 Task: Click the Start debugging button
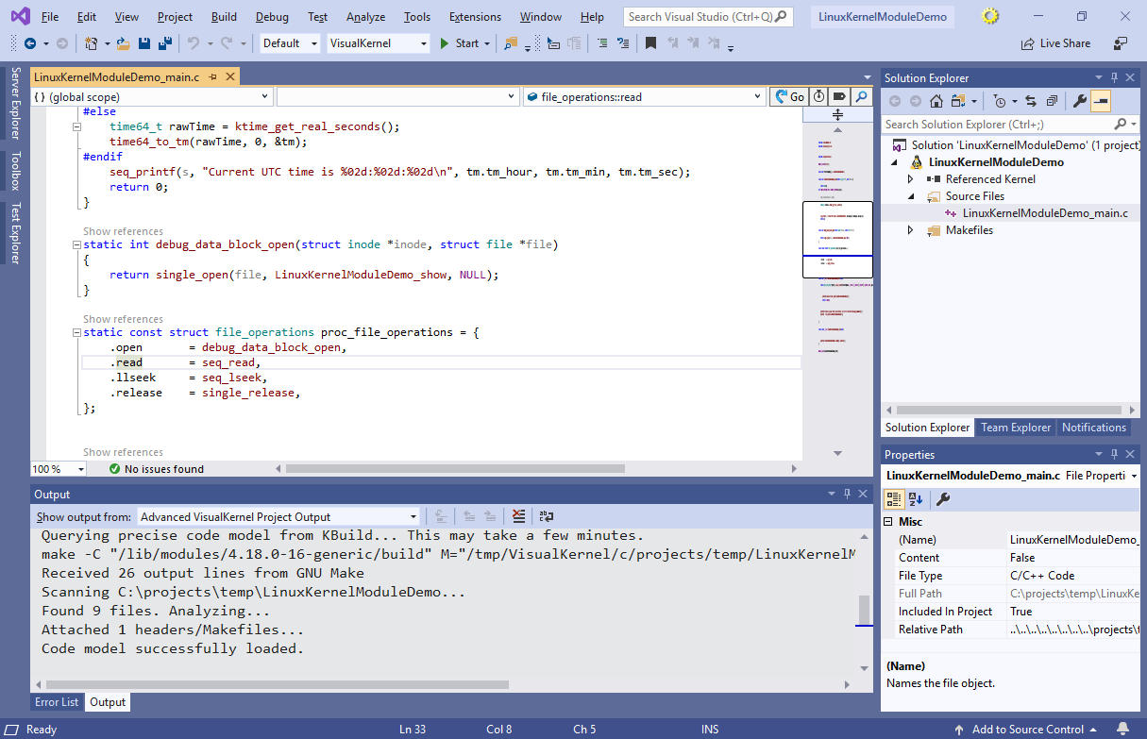(x=459, y=43)
